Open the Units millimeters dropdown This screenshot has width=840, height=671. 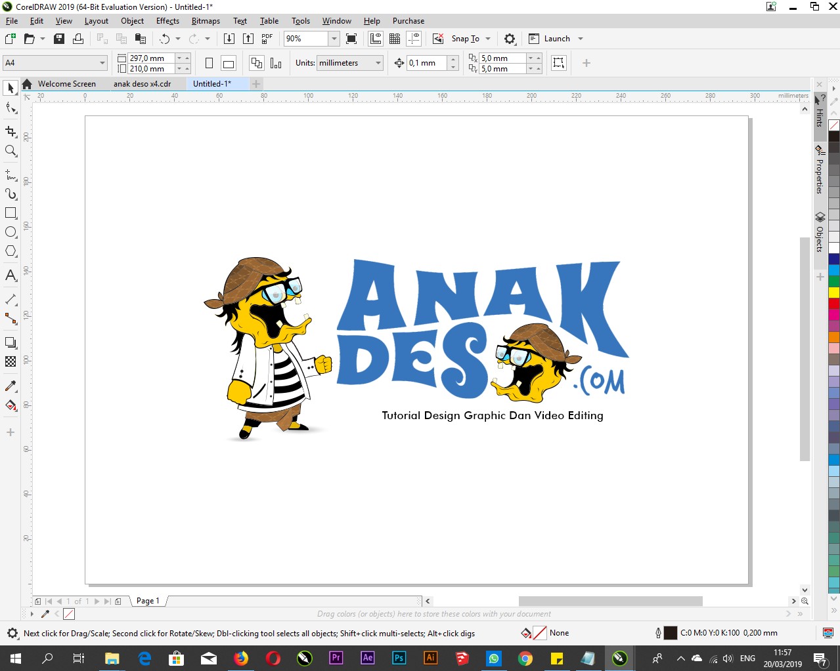(378, 63)
